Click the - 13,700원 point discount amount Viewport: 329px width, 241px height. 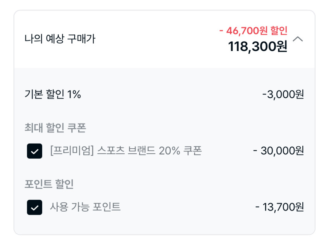tap(279, 207)
